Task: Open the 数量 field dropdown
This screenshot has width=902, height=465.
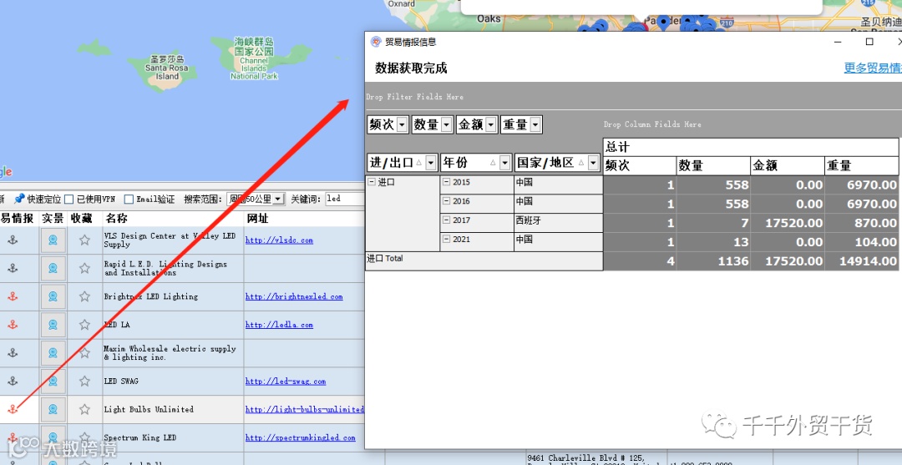Action: click(446, 124)
